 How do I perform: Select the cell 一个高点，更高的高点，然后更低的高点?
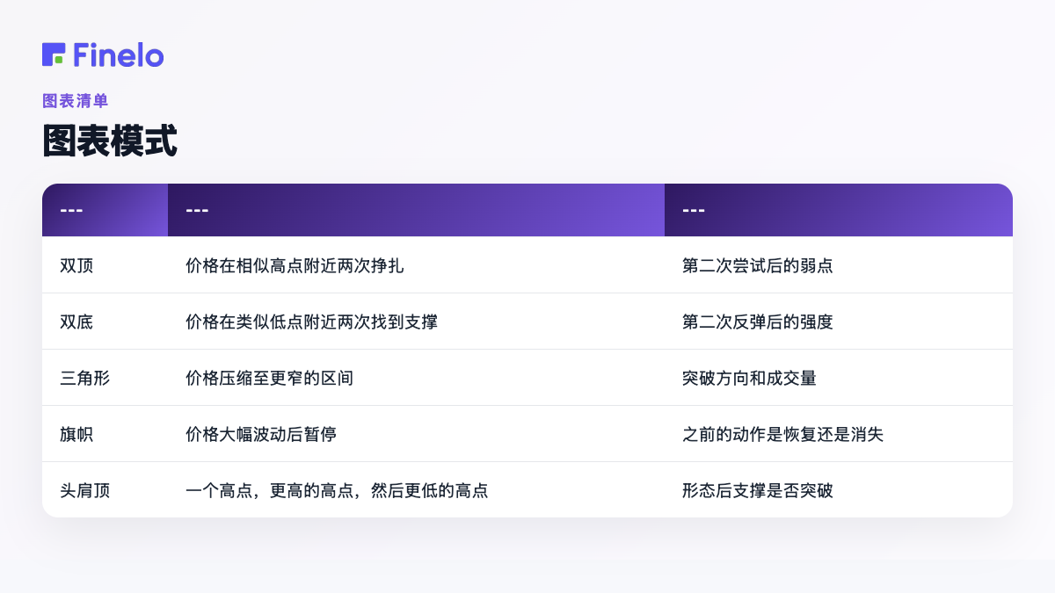[337, 490]
